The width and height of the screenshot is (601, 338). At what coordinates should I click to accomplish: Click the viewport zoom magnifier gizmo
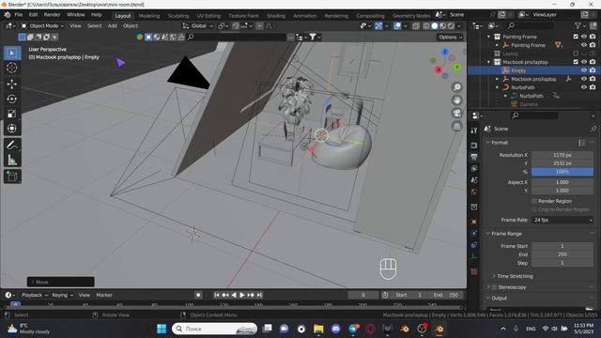point(457,87)
